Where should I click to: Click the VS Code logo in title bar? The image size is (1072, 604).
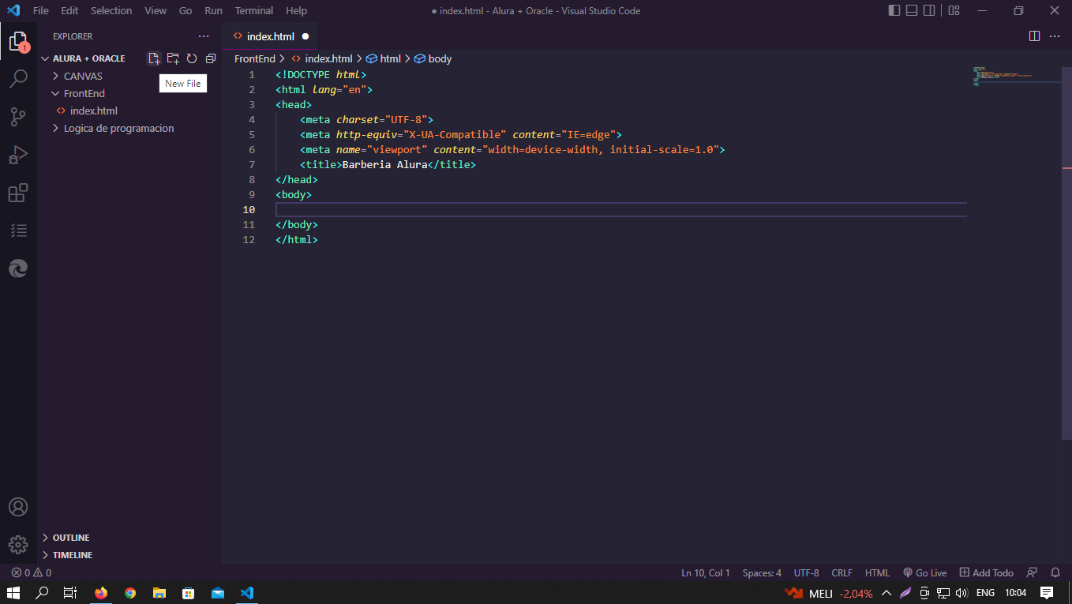tap(13, 10)
